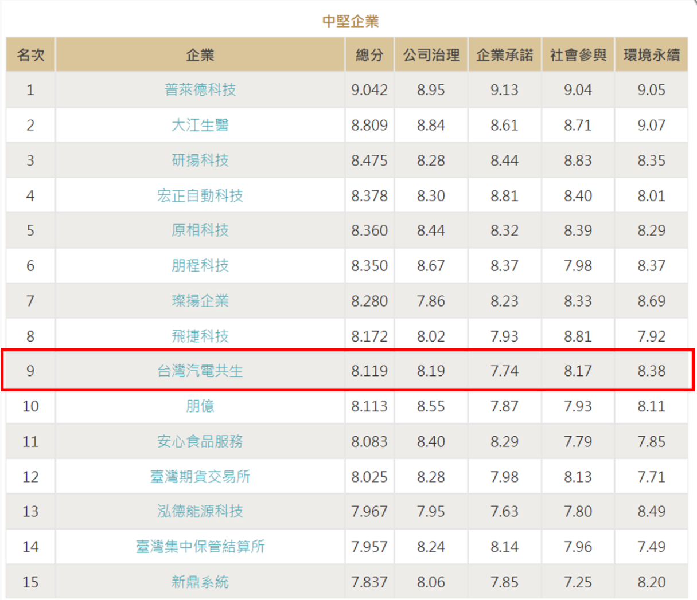The height and width of the screenshot is (600, 697).
Task: Select the 企業 column header
Action: click(x=200, y=55)
